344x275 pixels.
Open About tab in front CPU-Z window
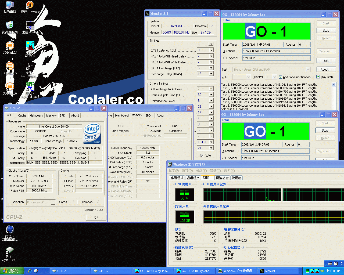click(75, 115)
